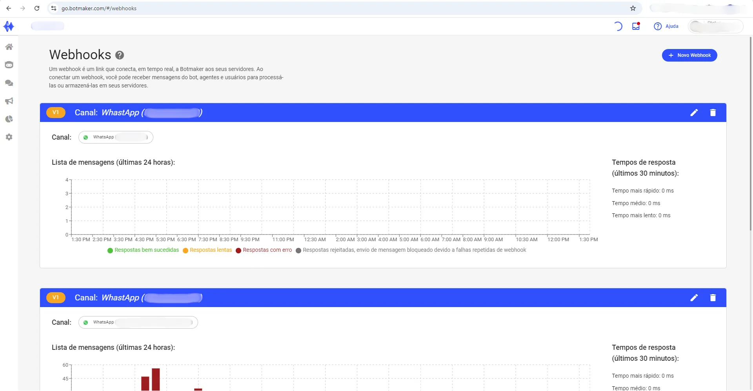Click the WhatsApp channel chip in first webhook
This screenshot has width=753, height=391.
116,137
